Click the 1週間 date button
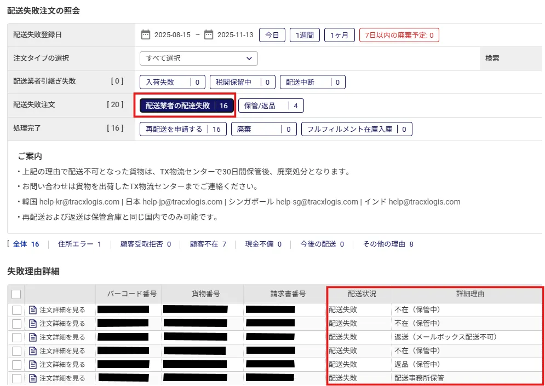Viewport: 545px width, 386px height. tap(305, 35)
